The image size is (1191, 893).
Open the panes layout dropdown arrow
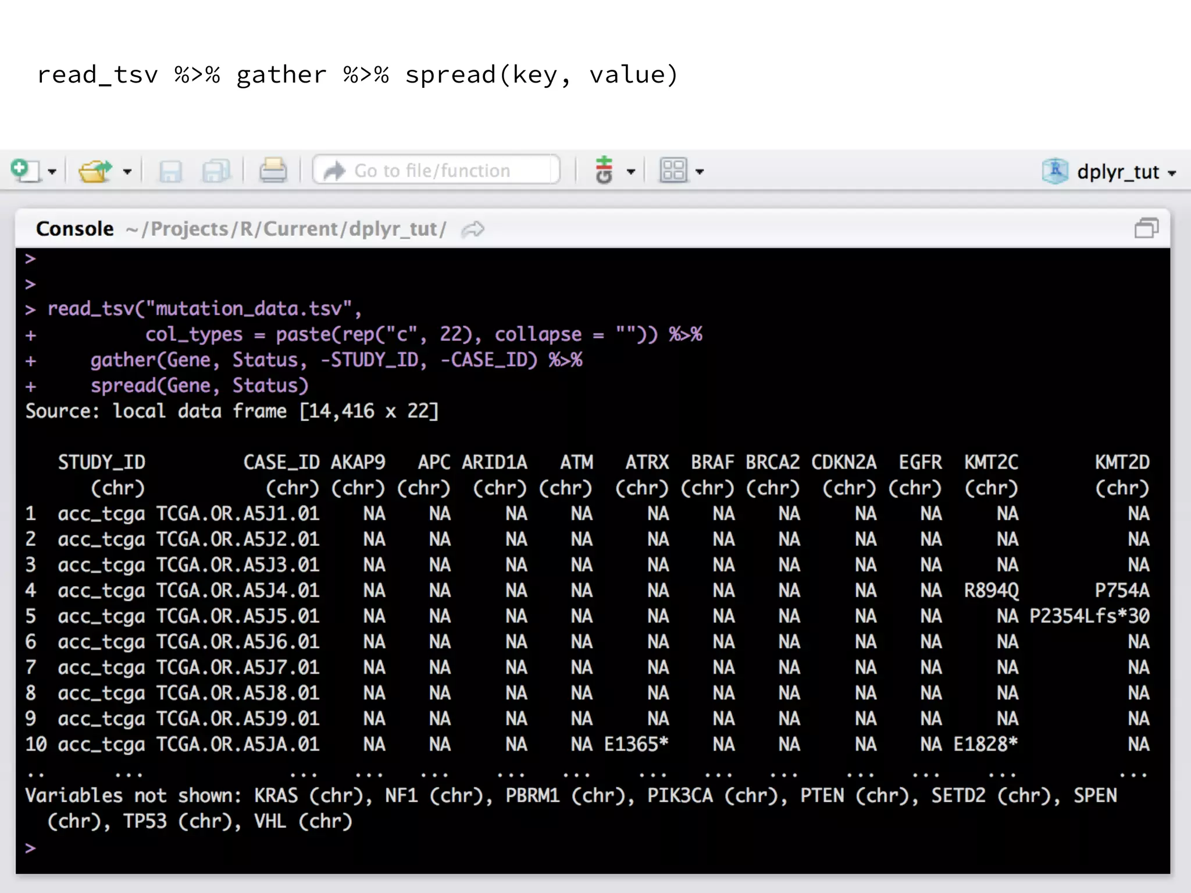tap(700, 172)
